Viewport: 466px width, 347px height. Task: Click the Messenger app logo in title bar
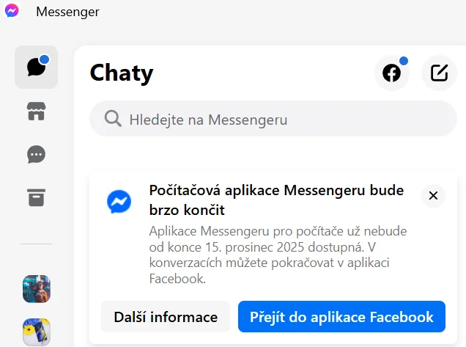(12, 11)
